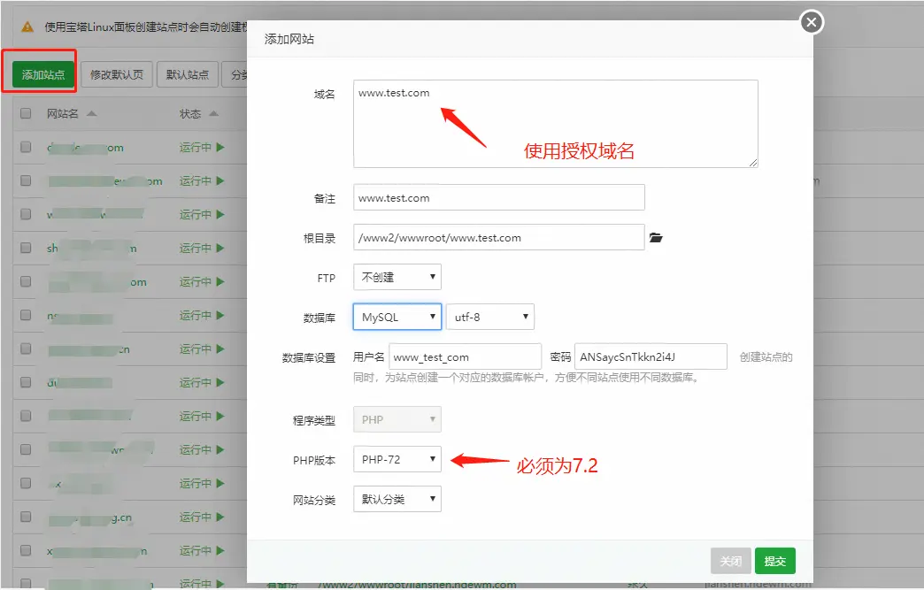Click the 添加站点 button

point(43,75)
